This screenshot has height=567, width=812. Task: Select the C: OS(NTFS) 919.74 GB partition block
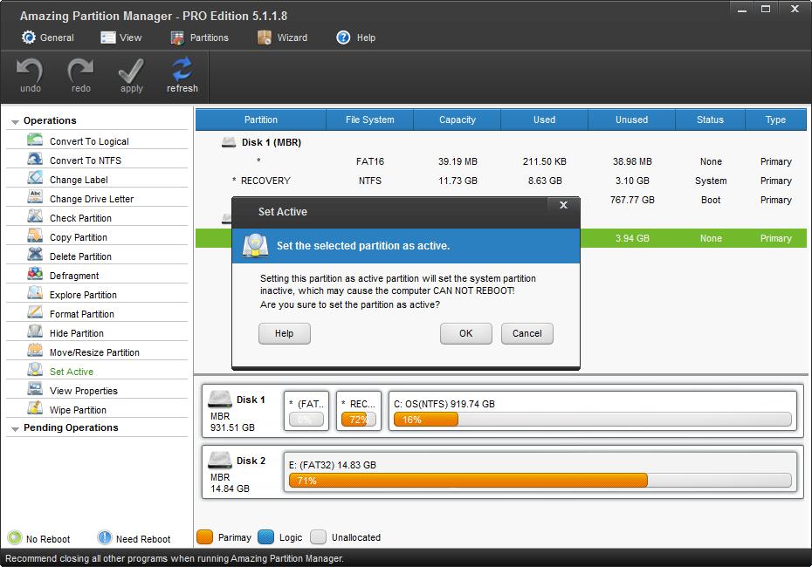click(x=593, y=411)
